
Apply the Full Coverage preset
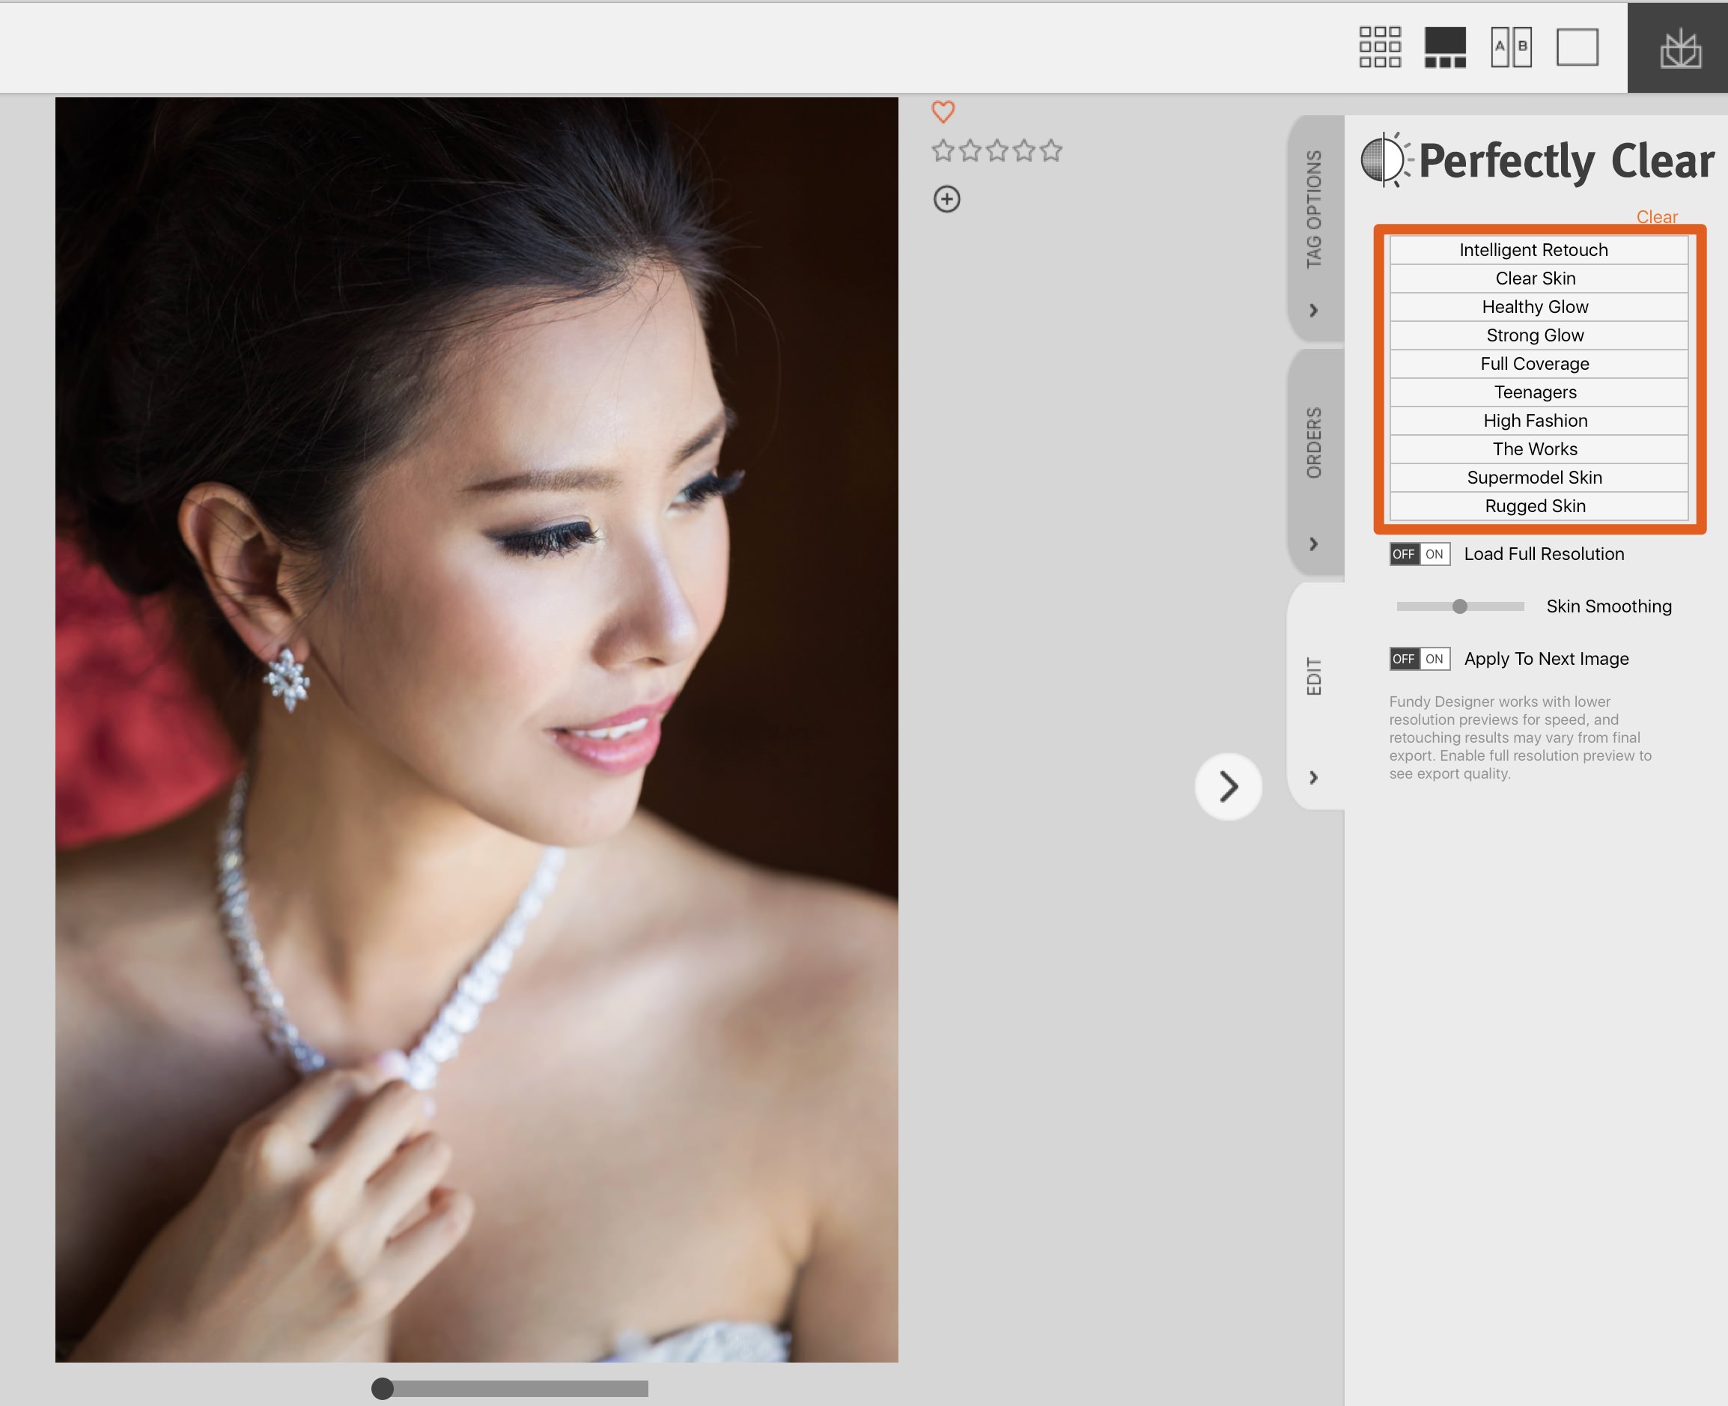pos(1539,364)
